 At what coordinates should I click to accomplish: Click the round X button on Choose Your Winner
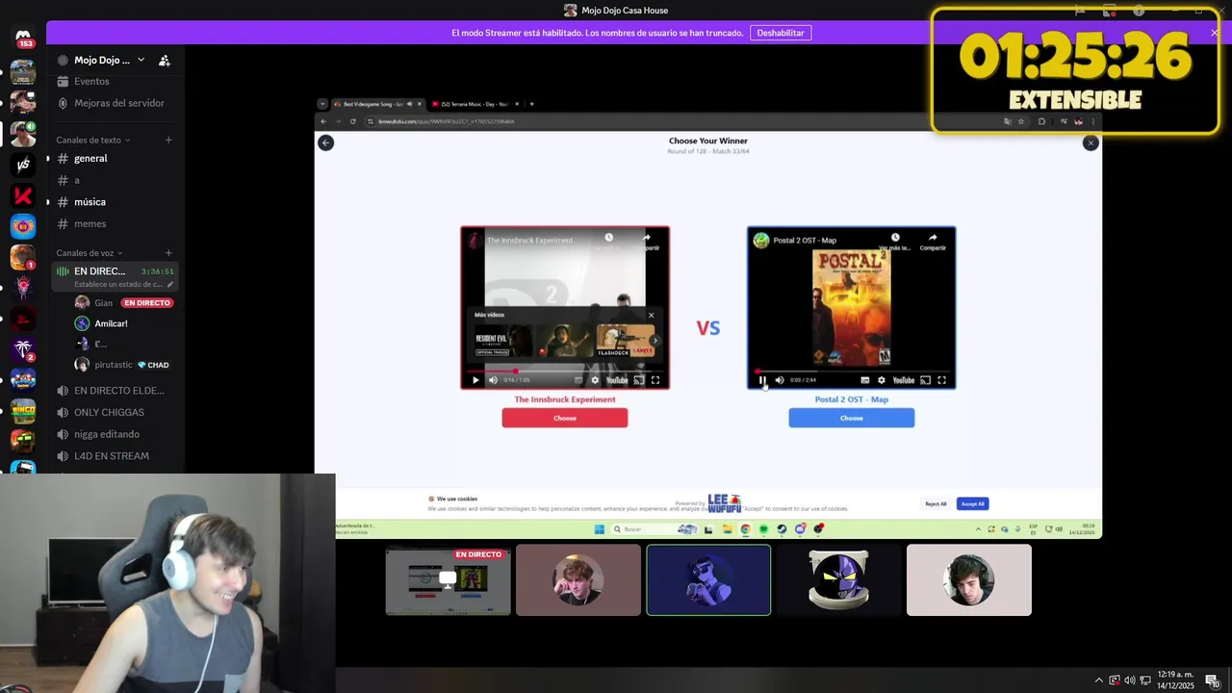click(1090, 142)
